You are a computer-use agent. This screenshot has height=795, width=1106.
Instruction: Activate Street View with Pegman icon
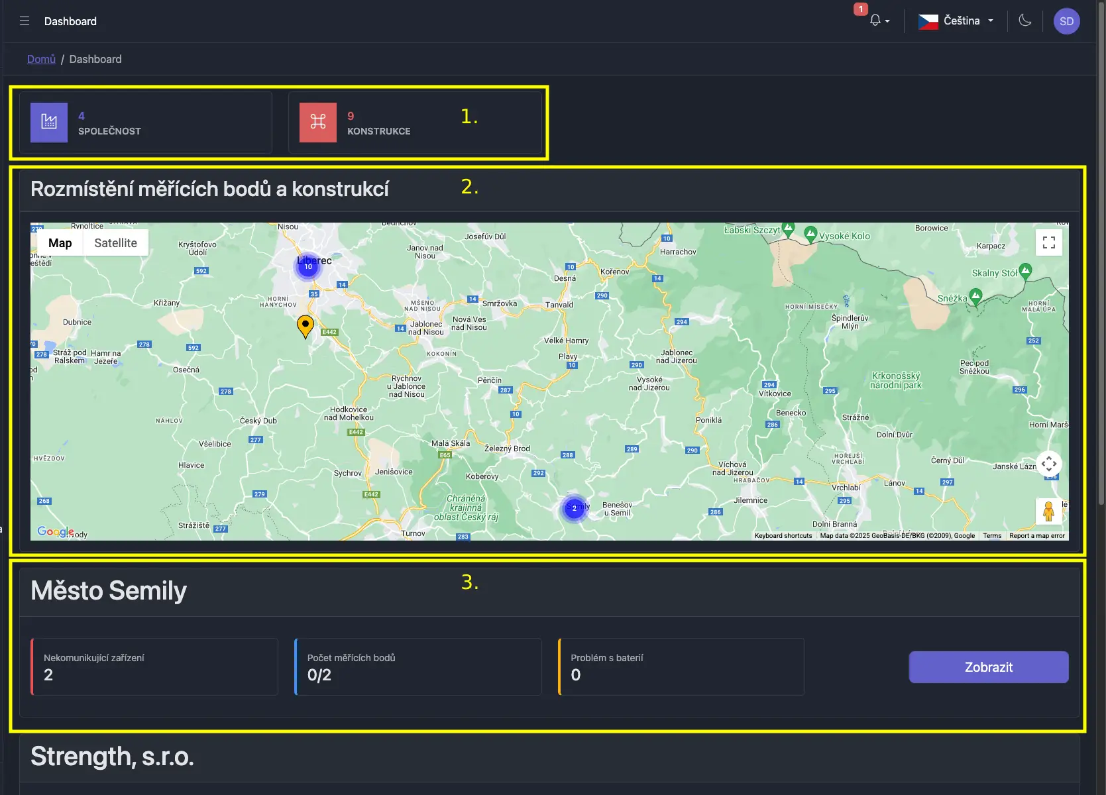[1049, 511]
